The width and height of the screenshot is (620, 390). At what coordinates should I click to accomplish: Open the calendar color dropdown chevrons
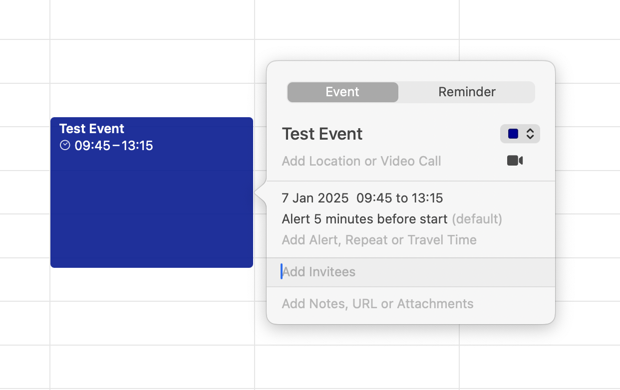(x=530, y=134)
